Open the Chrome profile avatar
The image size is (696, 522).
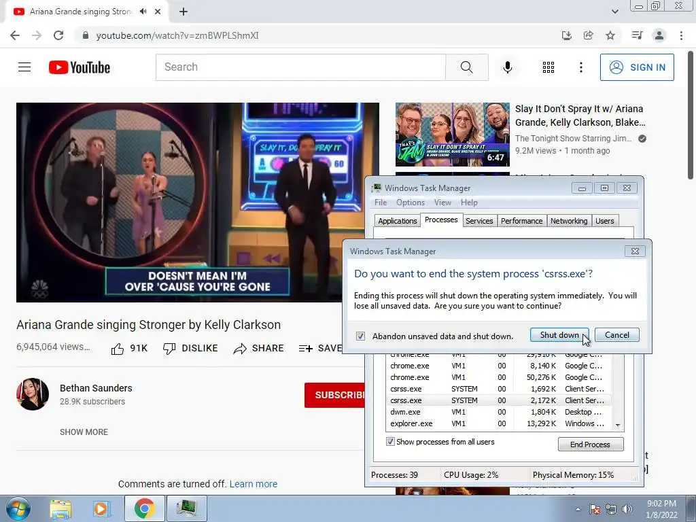coord(659,35)
